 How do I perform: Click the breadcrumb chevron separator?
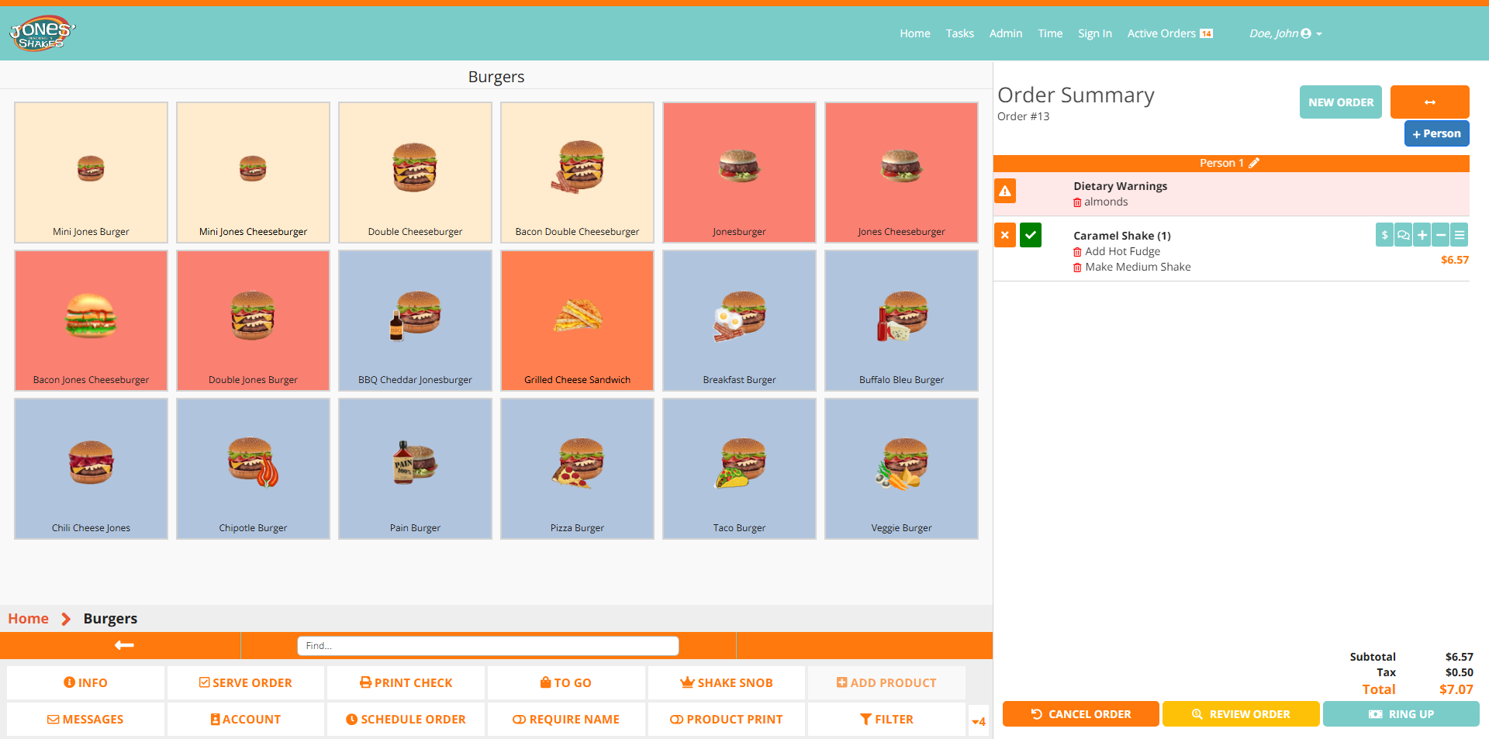66,619
